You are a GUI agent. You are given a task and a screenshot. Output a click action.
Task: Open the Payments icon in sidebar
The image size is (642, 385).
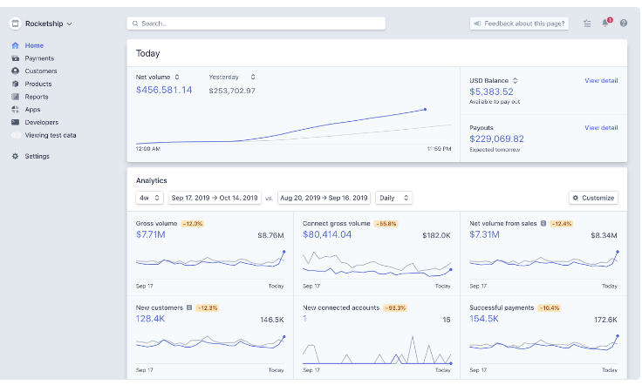click(x=15, y=58)
